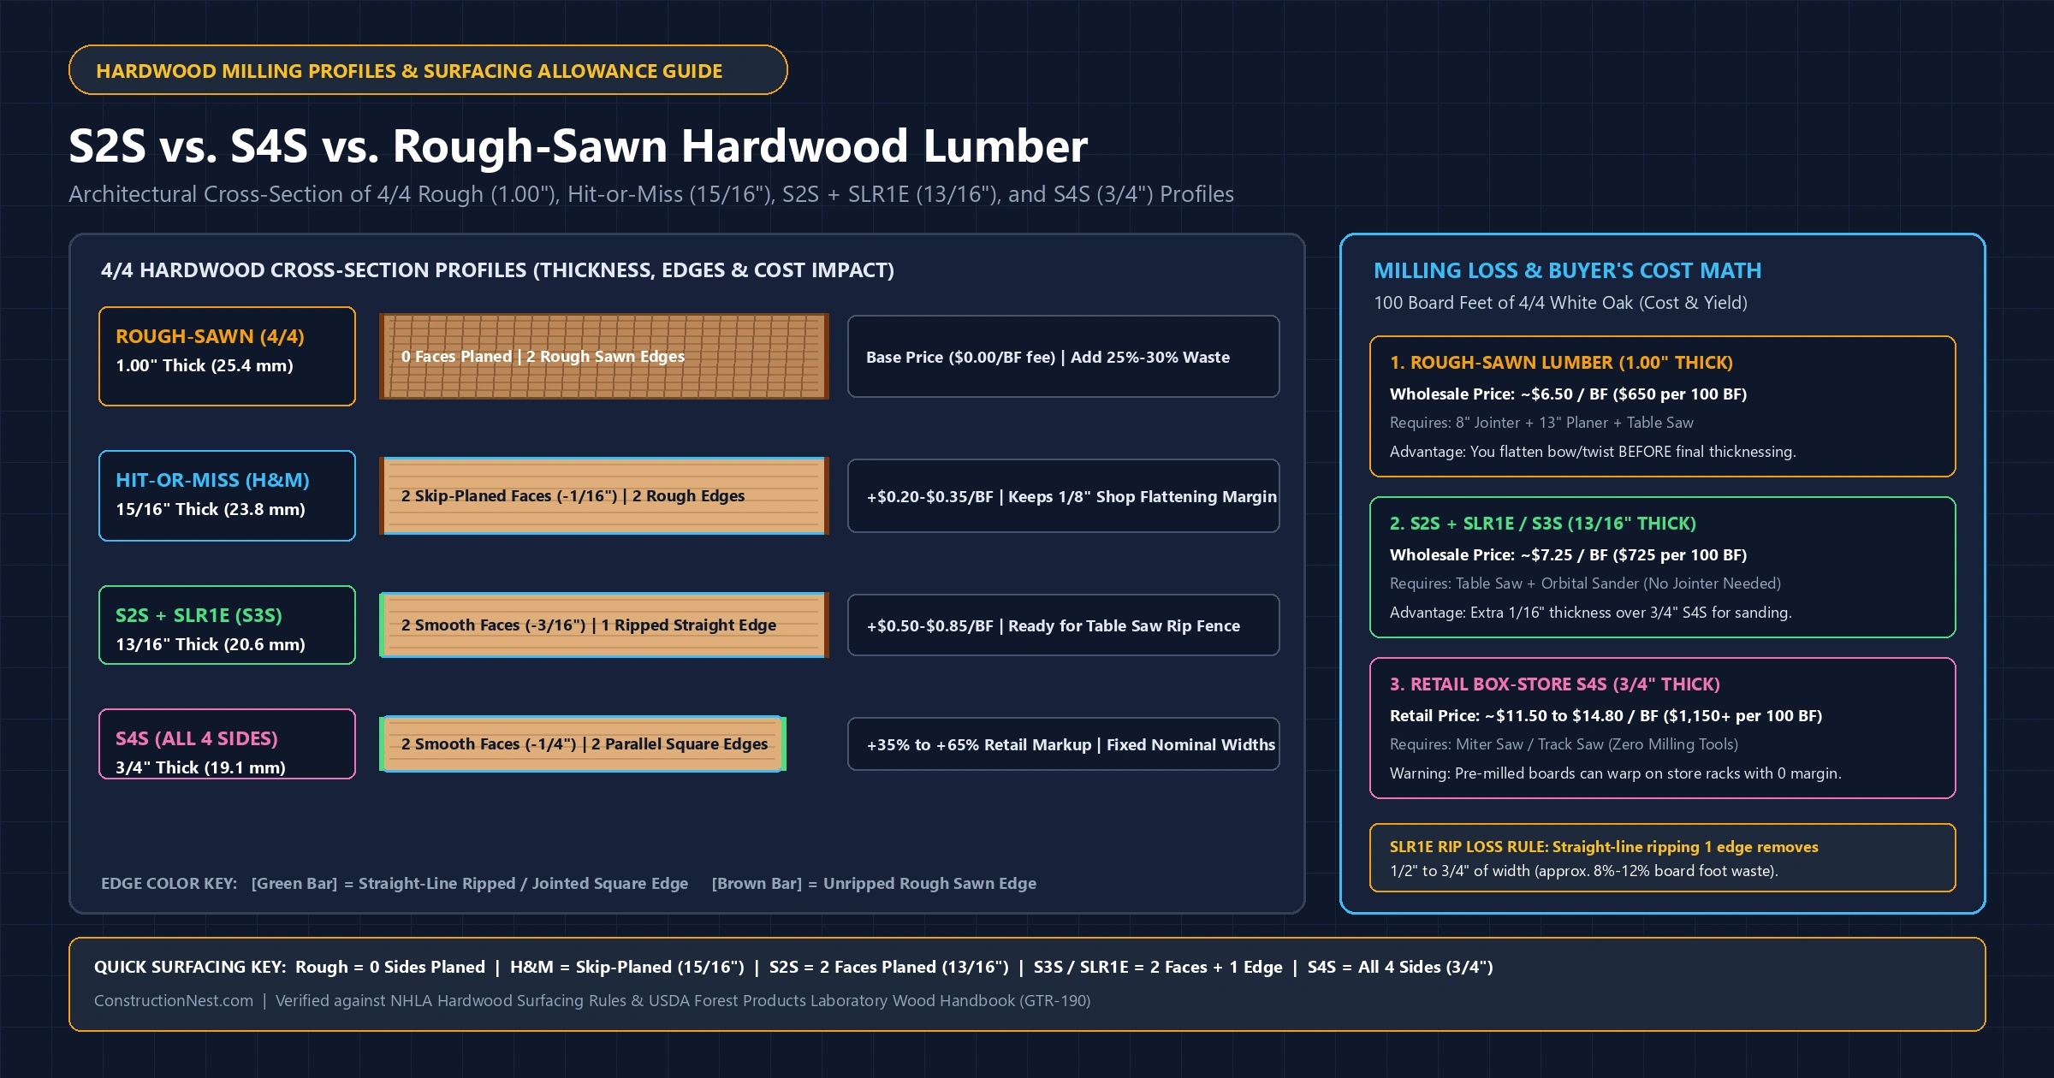
Task: Click the board graphic '2 Skip-Planed Faces (-1/16")'
Action: [x=604, y=495]
